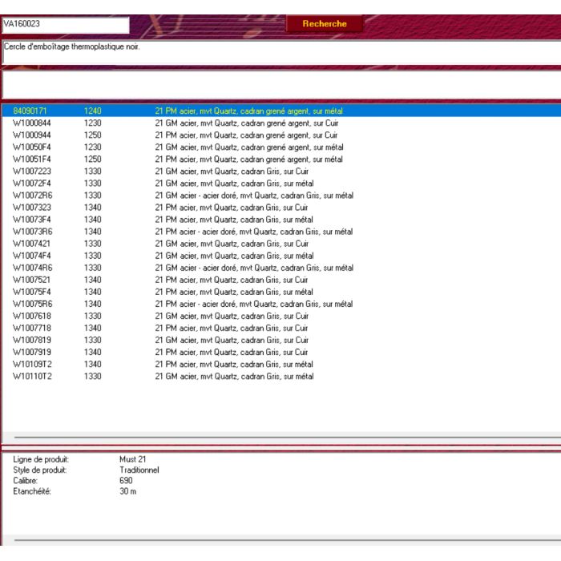Select row W10075R6
Screen dimensions: 561x561
click(281, 304)
